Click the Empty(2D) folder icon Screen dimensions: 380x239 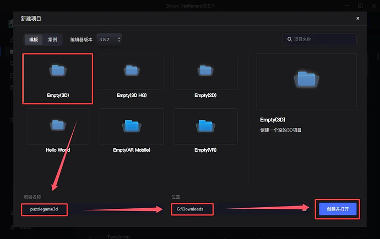(x=205, y=70)
